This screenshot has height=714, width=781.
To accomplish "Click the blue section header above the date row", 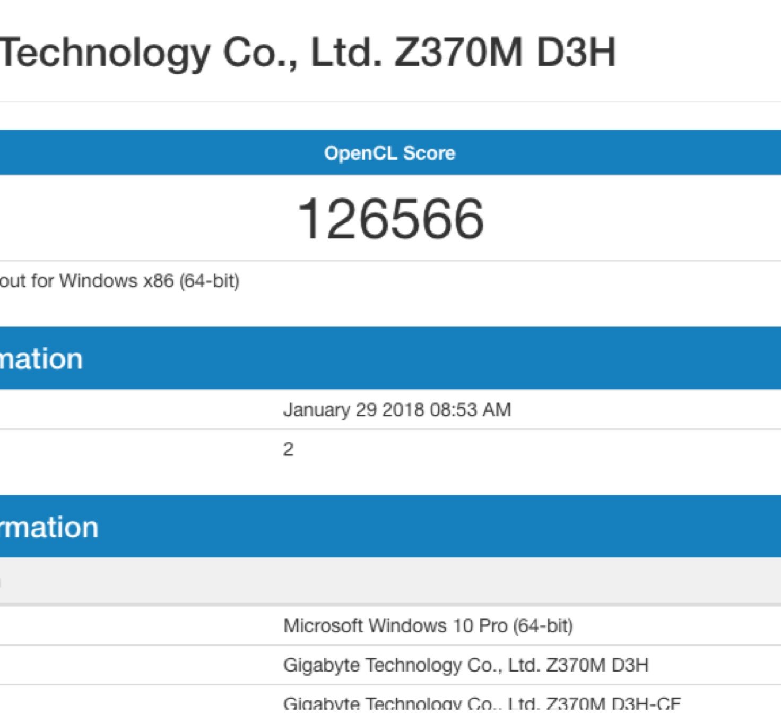I will [x=390, y=358].
